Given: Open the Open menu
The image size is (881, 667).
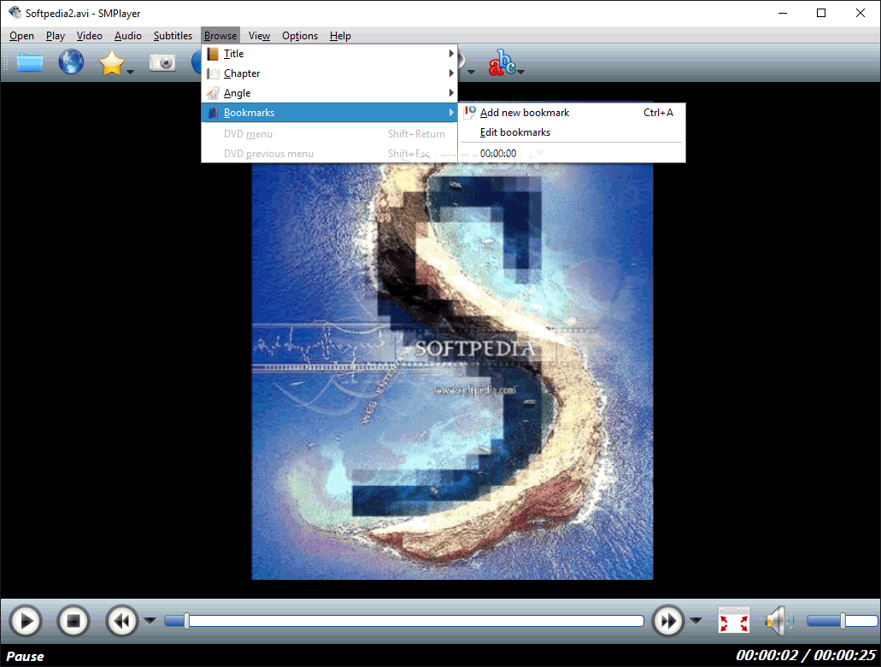Looking at the screenshot, I should 21,35.
